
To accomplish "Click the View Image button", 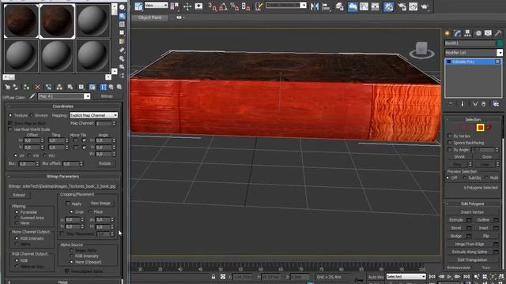I will 100,204.
